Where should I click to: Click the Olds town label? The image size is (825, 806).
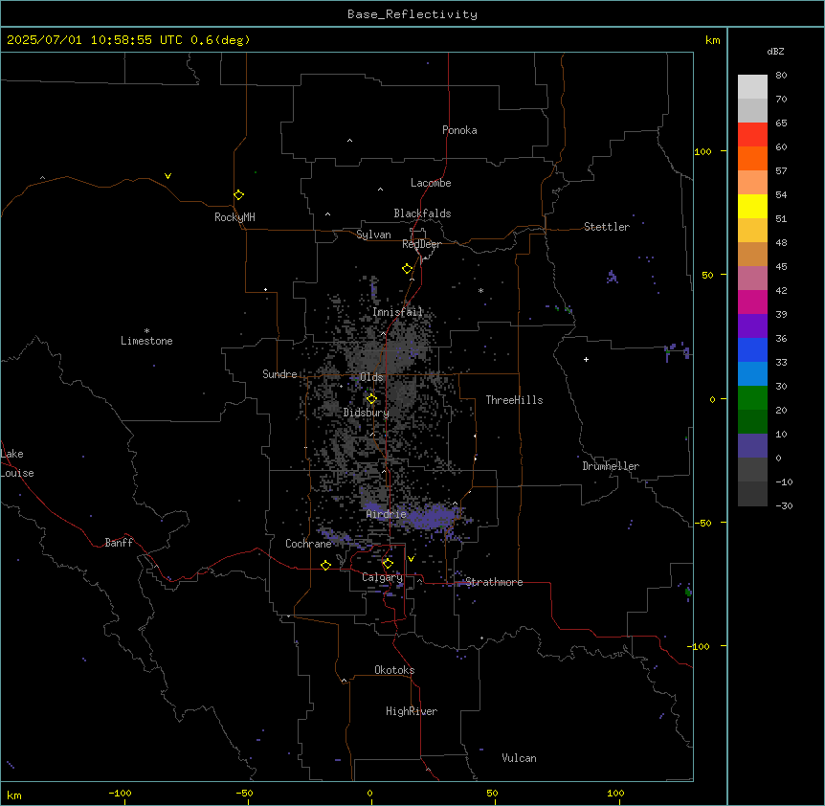(371, 377)
